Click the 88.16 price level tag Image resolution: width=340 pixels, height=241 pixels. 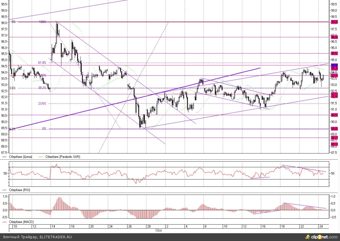coord(334,144)
